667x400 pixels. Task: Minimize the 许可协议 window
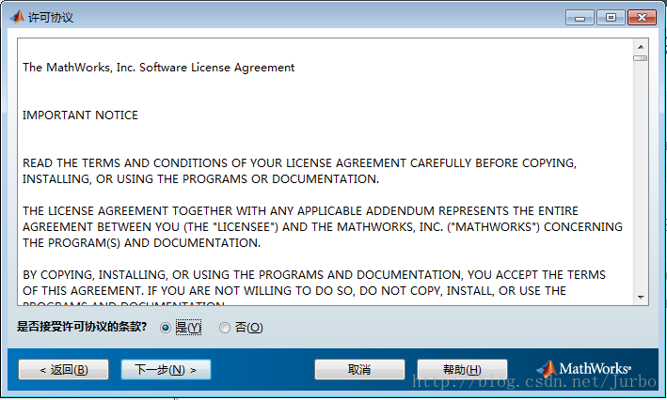click(x=580, y=18)
